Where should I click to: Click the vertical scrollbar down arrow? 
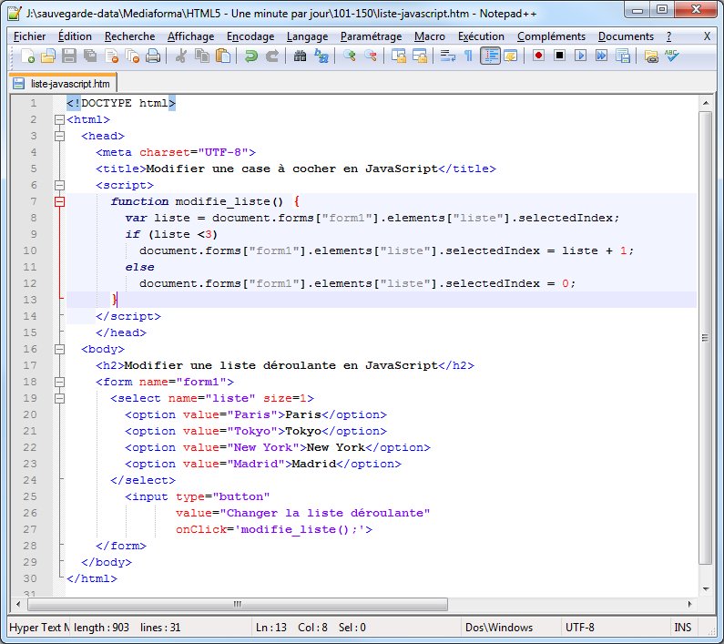(x=704, y=588)
